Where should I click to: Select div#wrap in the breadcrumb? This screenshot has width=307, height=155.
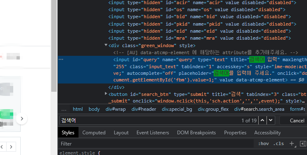(116, 109)
